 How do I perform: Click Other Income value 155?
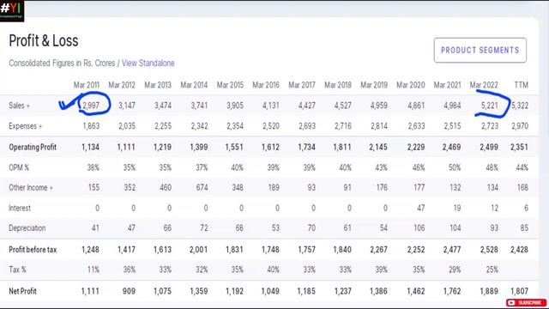pos(94,188)
